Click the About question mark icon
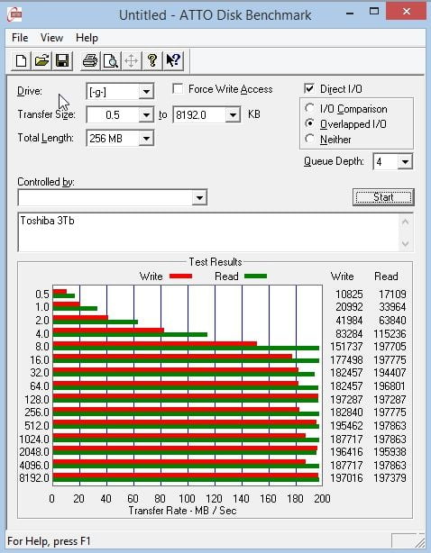The image size is (431, 553). click(152, 60)
